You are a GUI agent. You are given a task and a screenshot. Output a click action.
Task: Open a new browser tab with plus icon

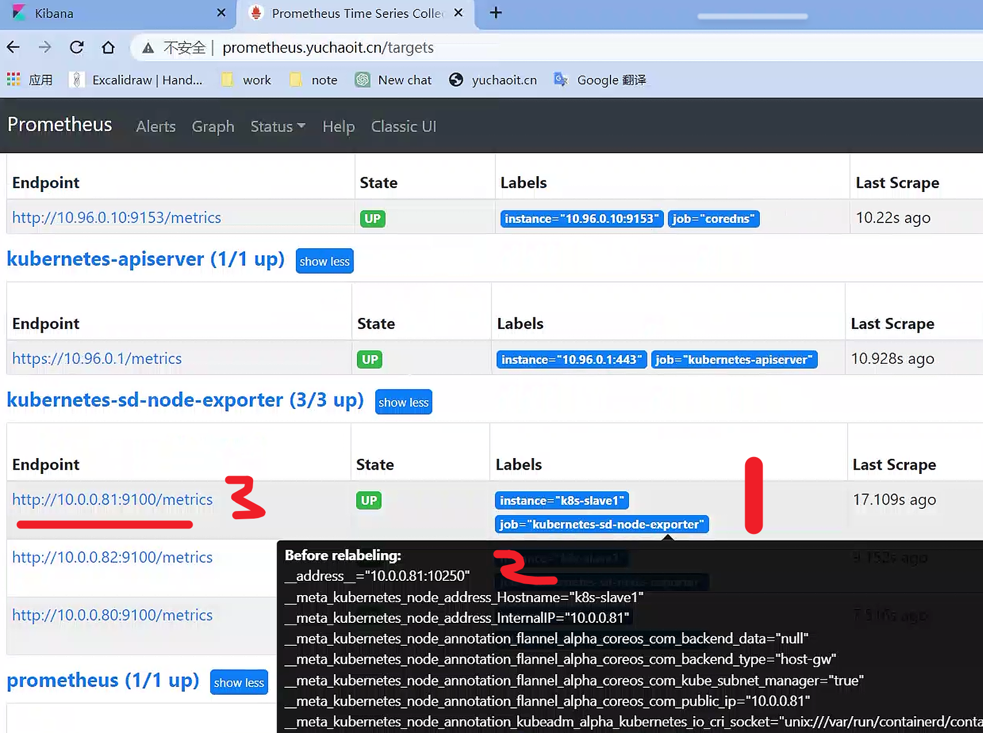coord(495,13)
